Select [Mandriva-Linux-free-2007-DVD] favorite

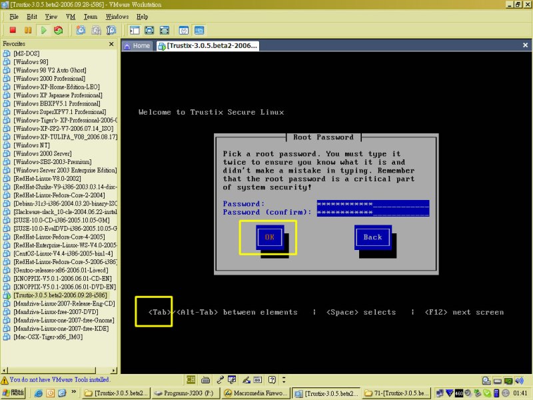(x=56, y=312)
